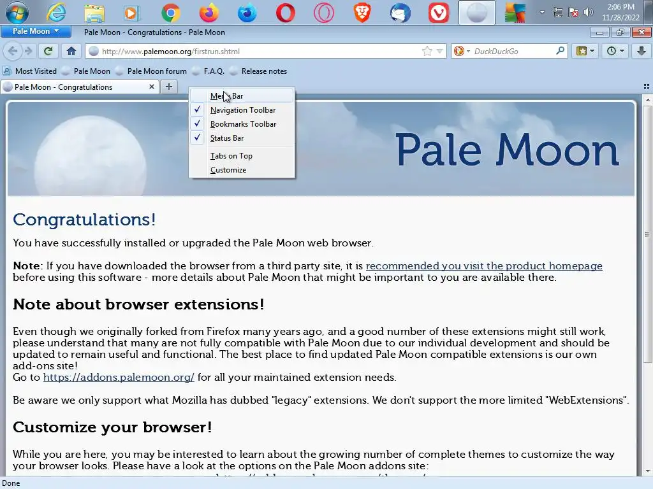Launch Google Chrome from the taskbar
The height and width of the screenshot is (489, 653).
point(171,13)
